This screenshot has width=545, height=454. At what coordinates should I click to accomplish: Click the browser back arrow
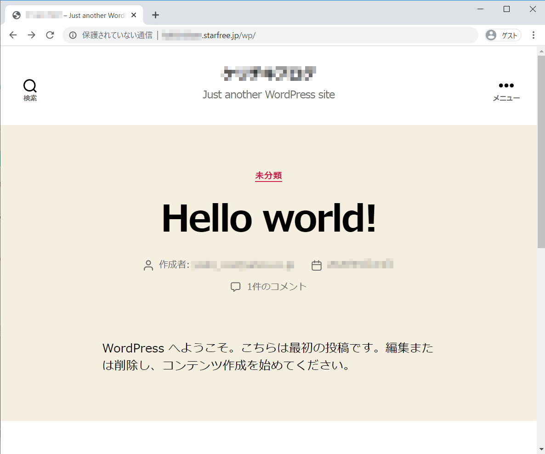tap(13, 35)
